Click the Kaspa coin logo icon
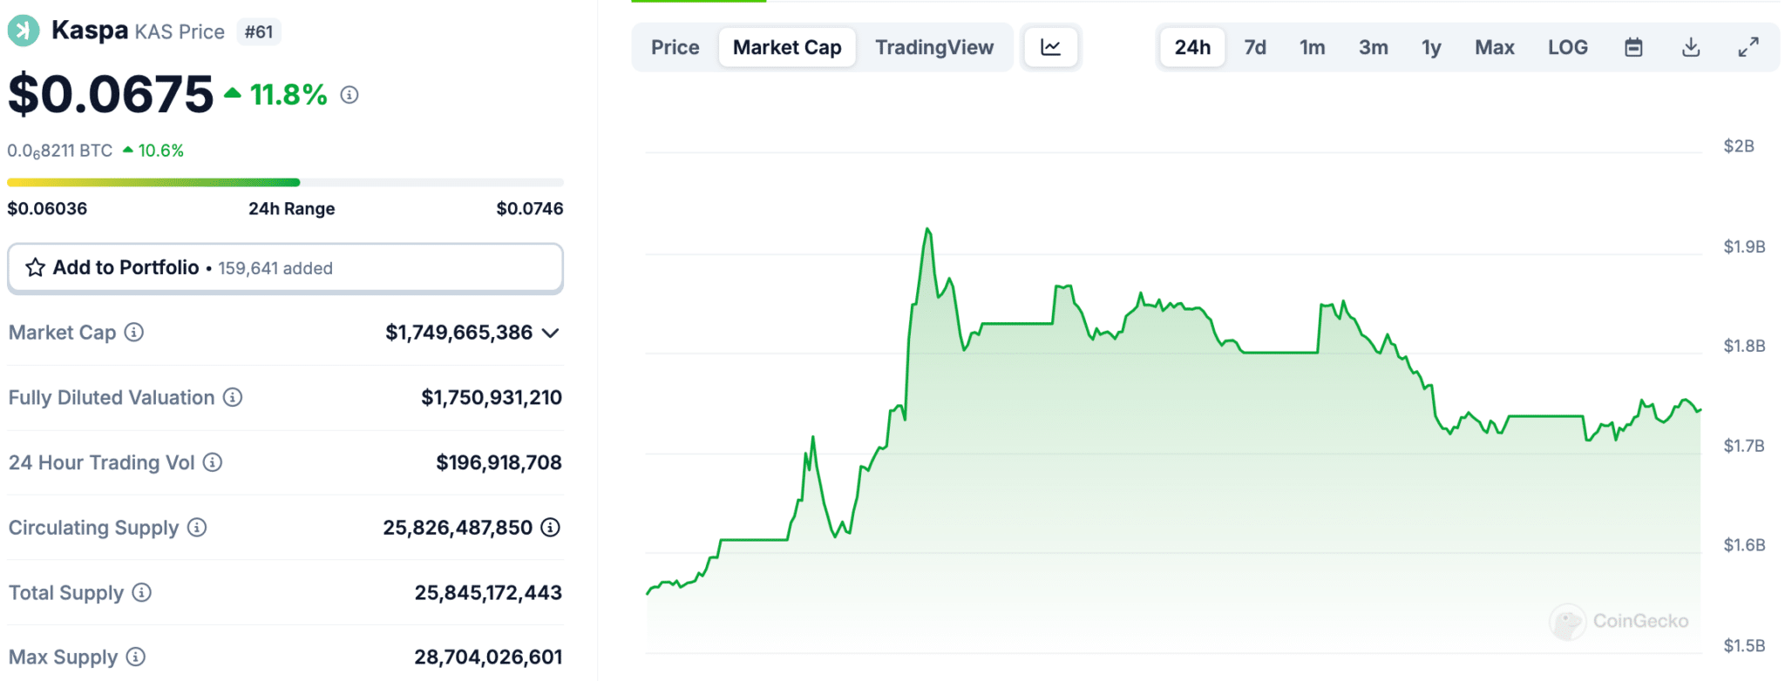 [24, 30]
